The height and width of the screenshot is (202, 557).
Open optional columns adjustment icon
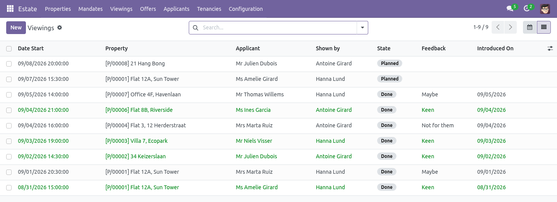550,48
